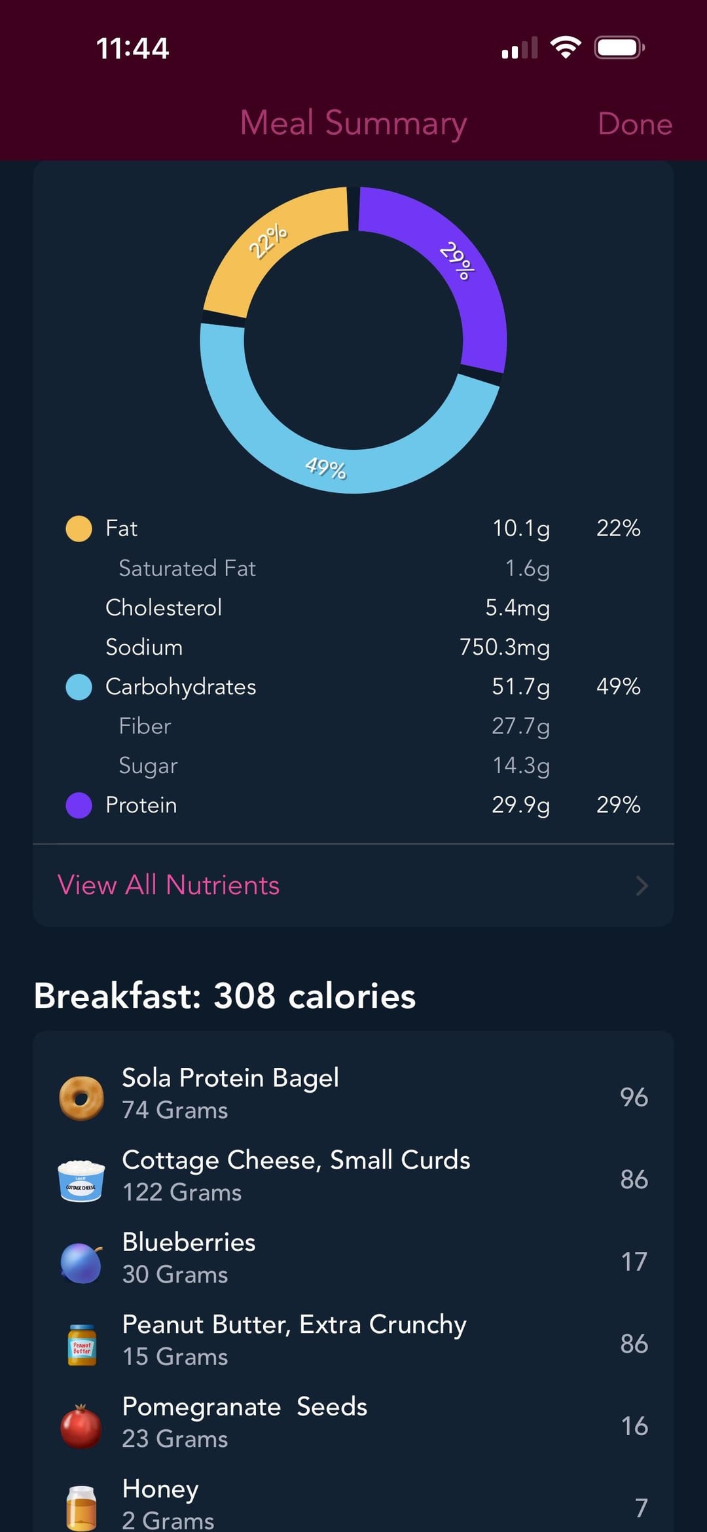
Task: Open Peanut Butter, Extra Crunchy entry
Action: pos(295,1340)
